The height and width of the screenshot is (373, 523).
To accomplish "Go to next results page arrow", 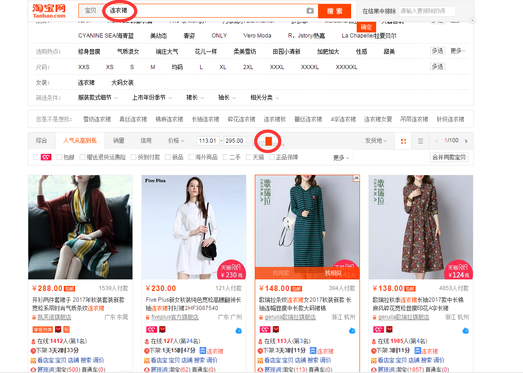I will 466,141.
